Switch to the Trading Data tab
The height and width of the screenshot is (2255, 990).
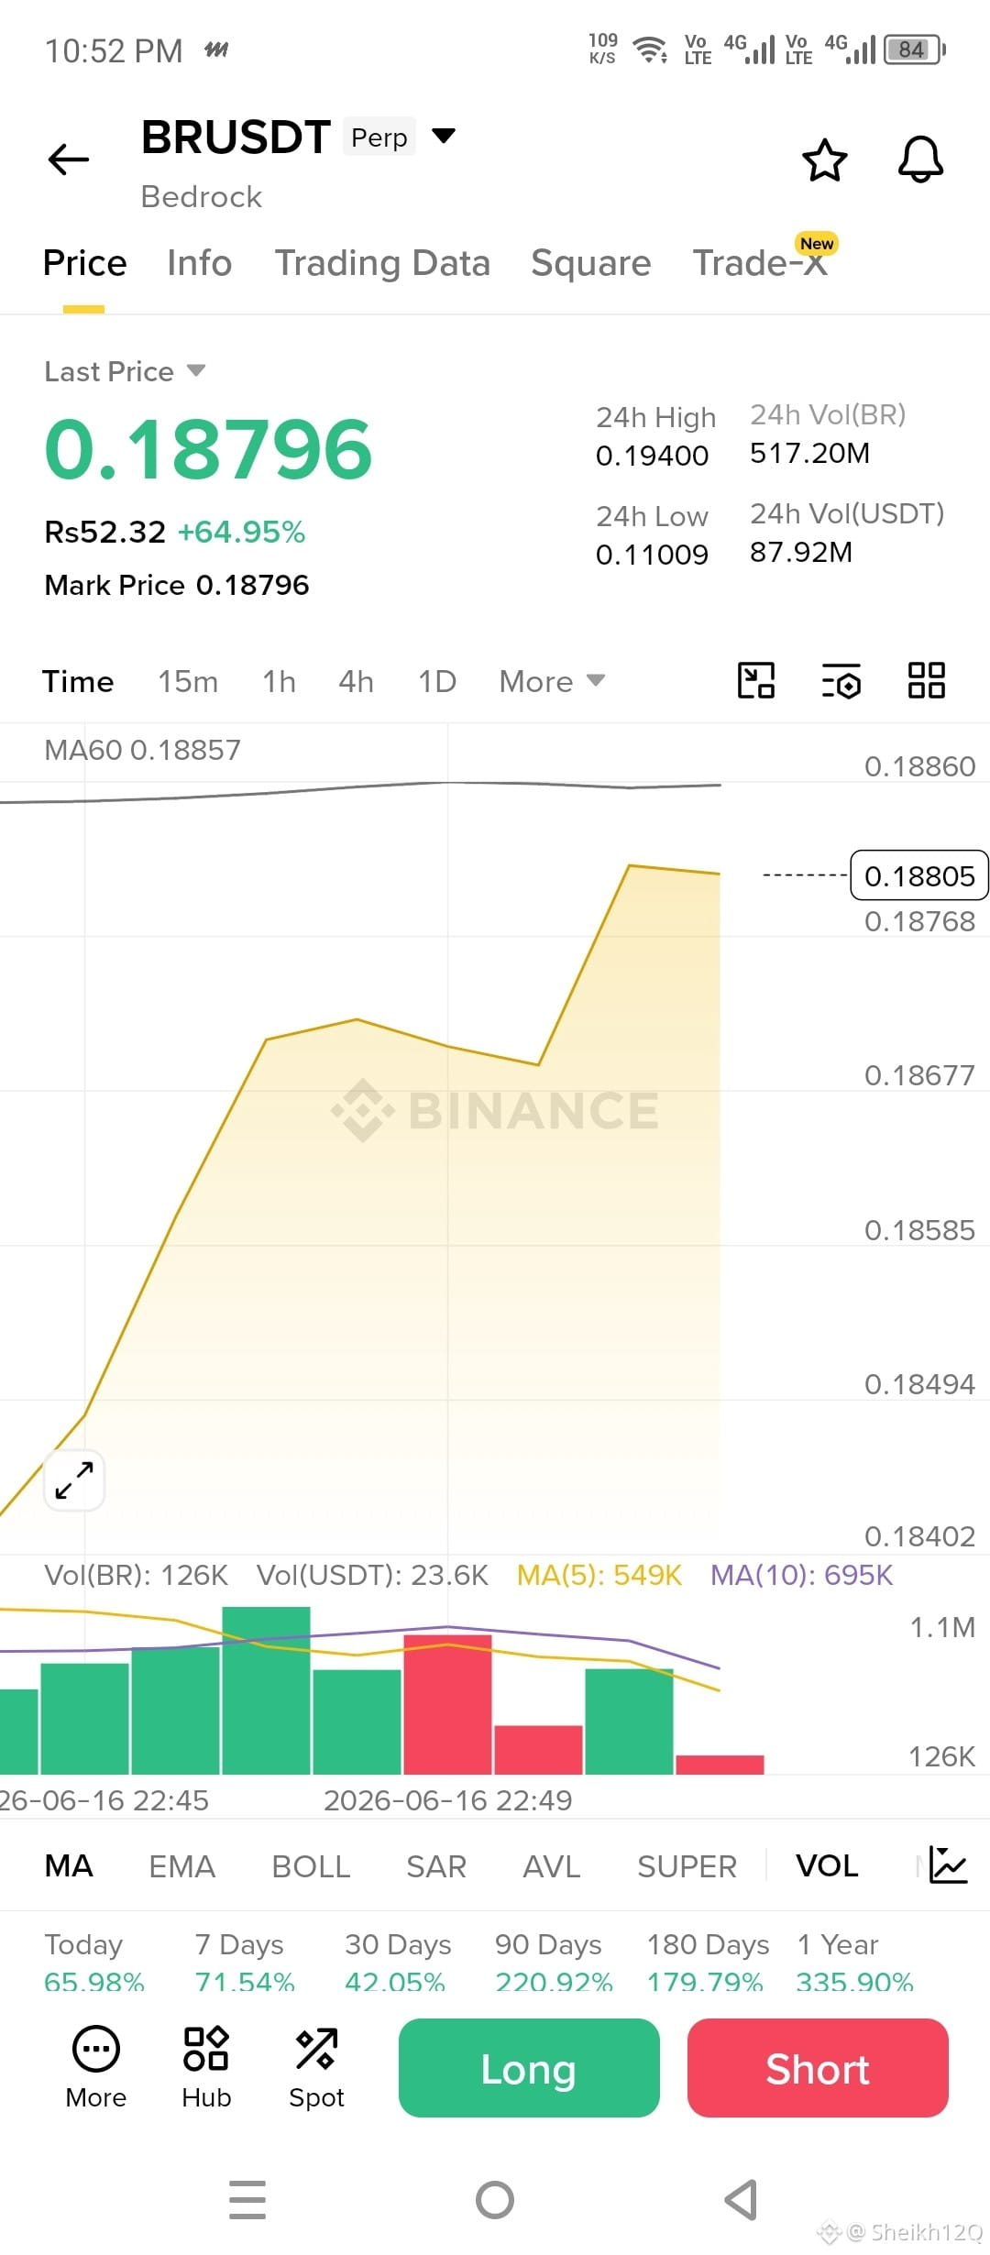pyautogui.click(x=382, y=263)
